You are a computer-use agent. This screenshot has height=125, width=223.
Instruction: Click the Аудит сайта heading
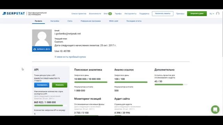[x=122, y=99]
